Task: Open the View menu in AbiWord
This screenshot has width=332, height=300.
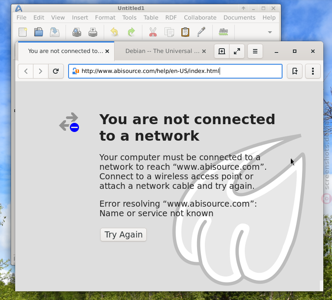Action: coord(58,18)
